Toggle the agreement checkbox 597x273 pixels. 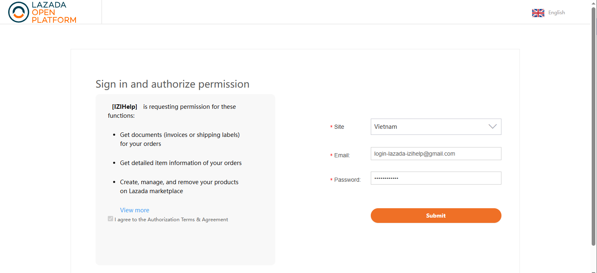pos(110,219)
